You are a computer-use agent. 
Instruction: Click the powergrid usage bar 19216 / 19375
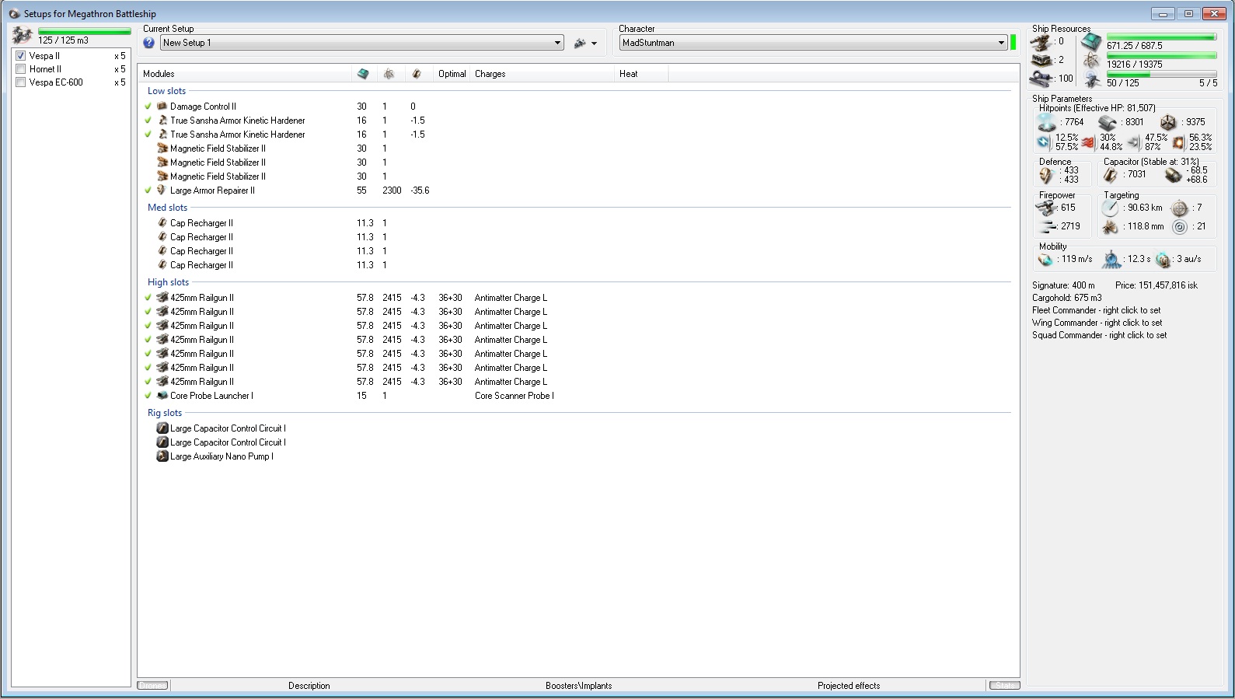tap(1161, 56)
